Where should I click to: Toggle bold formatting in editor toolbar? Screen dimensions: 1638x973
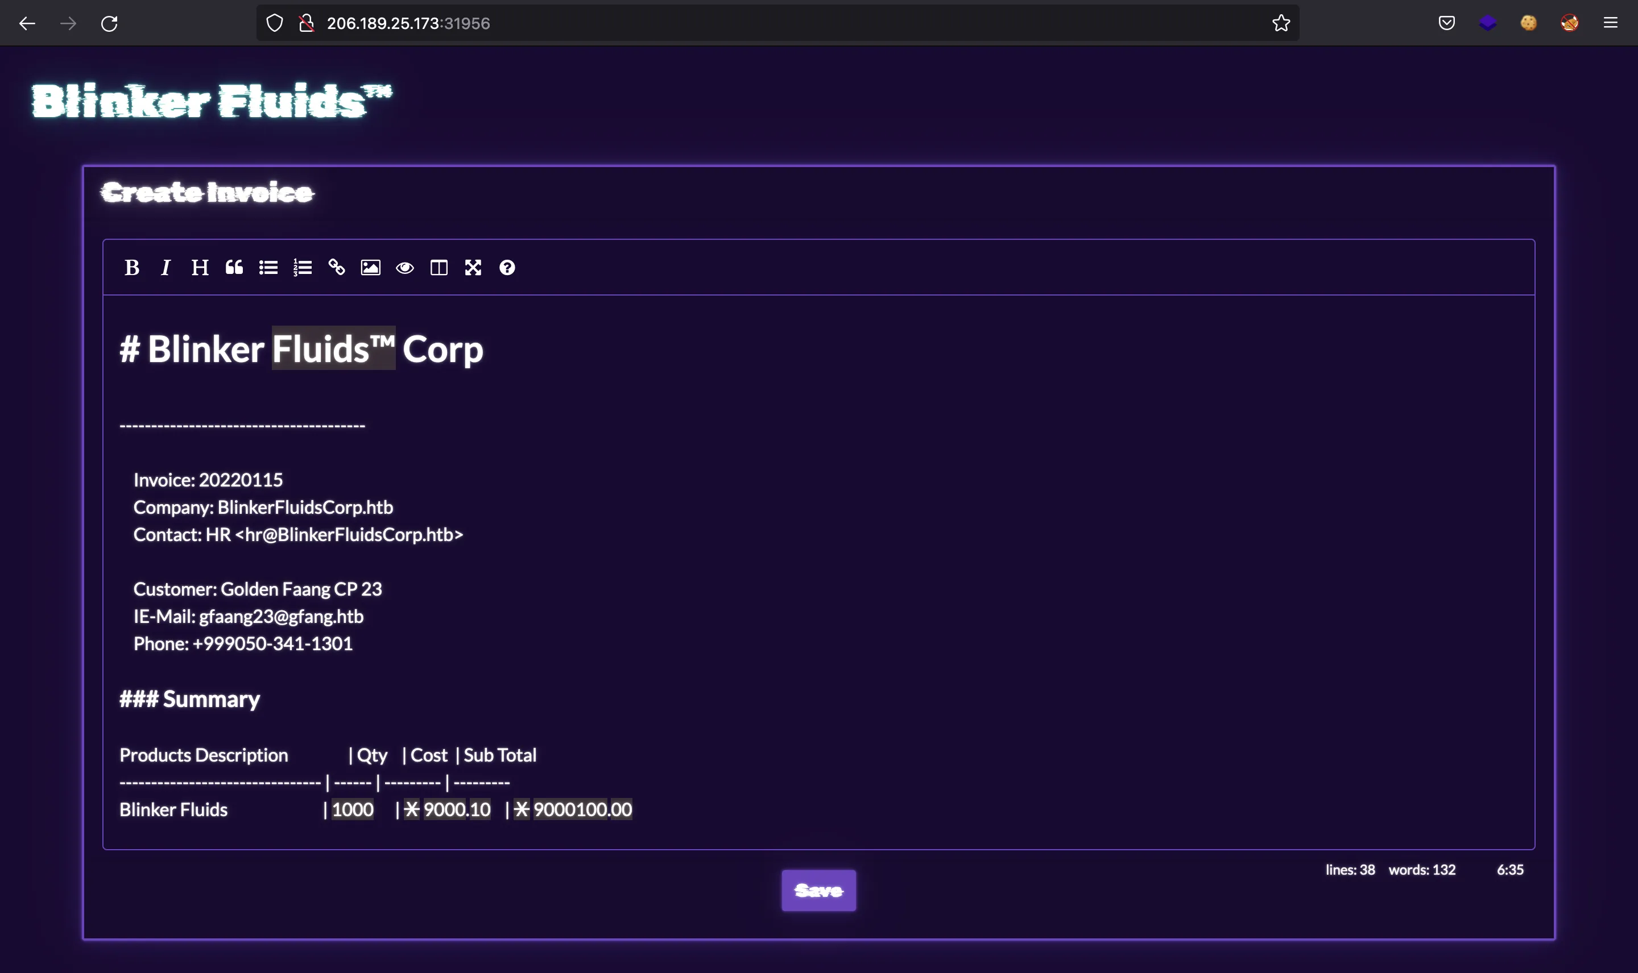tap(132, 268)
